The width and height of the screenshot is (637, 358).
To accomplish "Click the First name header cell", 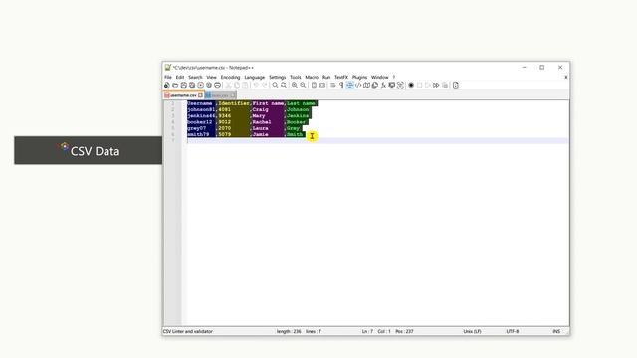I will pos(268,103).
